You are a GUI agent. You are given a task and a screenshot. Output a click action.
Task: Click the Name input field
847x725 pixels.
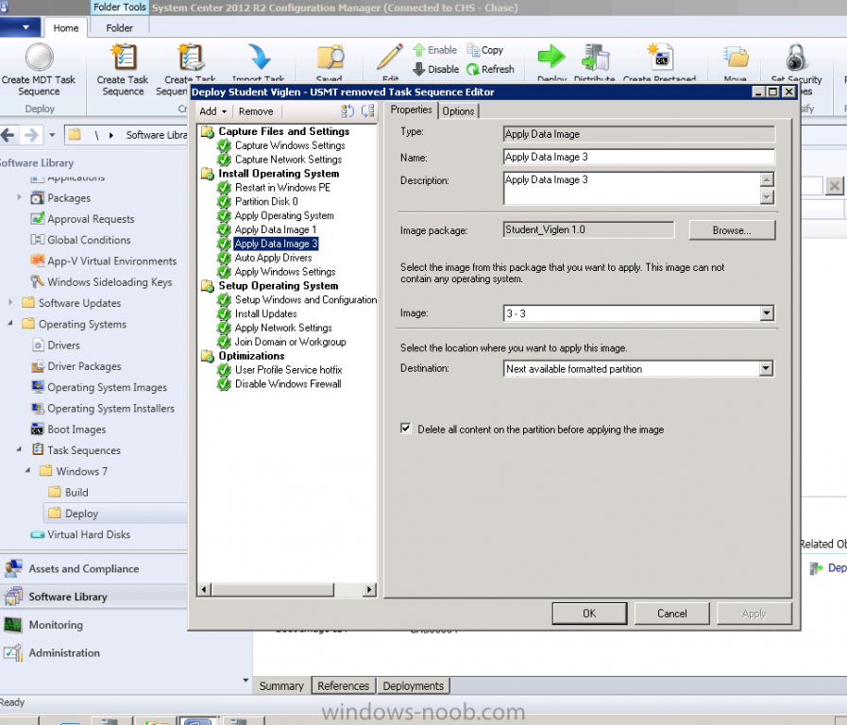coord(639,157)
